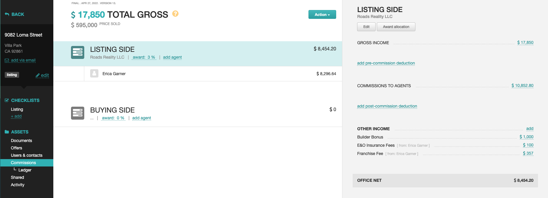This screenshot has width=548, height=198.
Task: Go to Ledger under Commissions
Action: point(25,170)
